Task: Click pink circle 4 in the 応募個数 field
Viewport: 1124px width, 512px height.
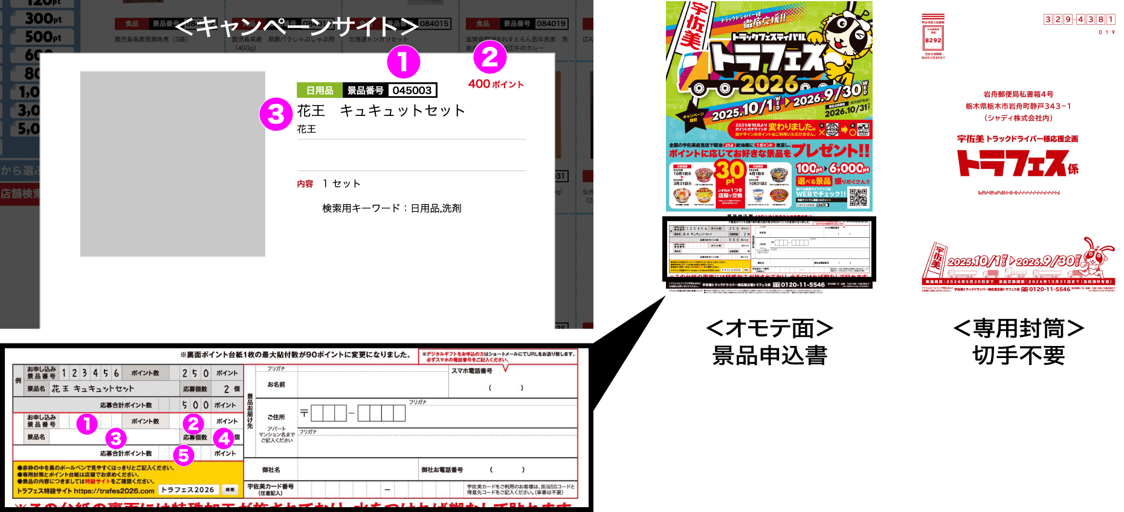Action: coord(224,438)
